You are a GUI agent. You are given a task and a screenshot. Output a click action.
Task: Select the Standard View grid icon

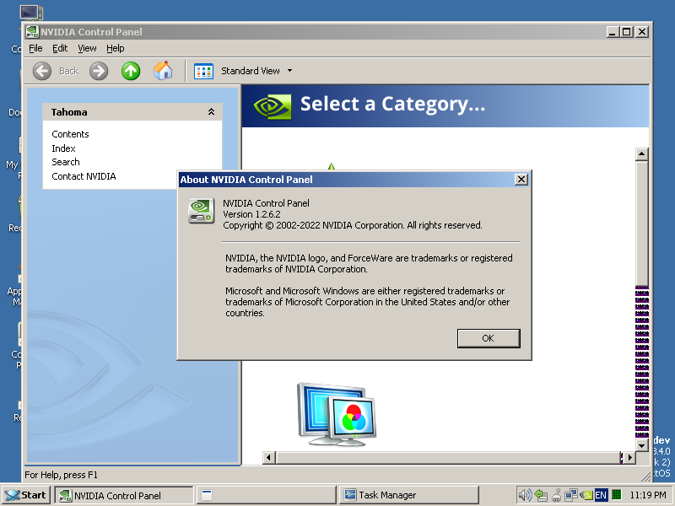click(x=202, y=71)
